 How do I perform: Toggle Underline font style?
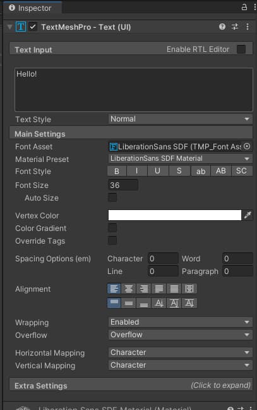tap(158, 171)
